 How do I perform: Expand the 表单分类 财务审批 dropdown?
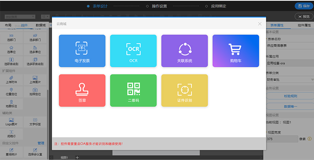[290, 80]
